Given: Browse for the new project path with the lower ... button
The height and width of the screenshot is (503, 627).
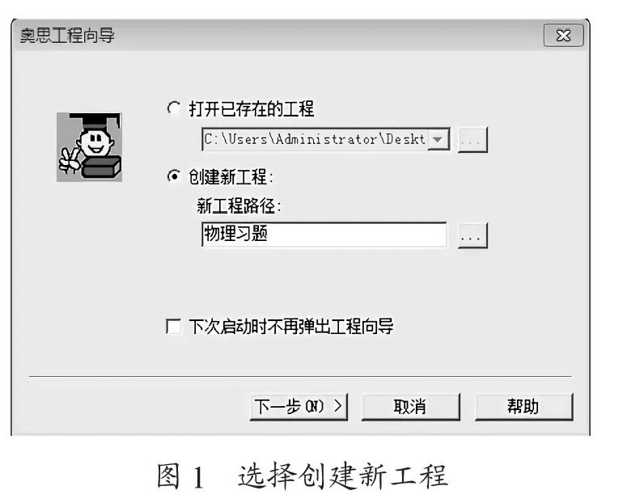Looking at the screenshot, I should point(472,235).
